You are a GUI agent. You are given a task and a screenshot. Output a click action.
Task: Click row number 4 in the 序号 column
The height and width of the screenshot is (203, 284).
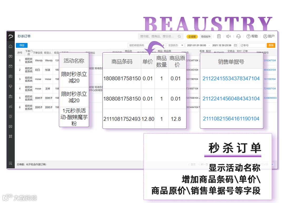point(20,89)
